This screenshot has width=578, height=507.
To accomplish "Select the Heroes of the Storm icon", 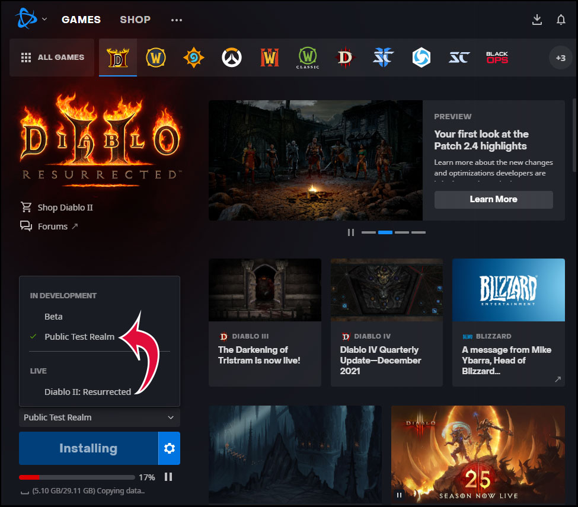I will point(421,58).
